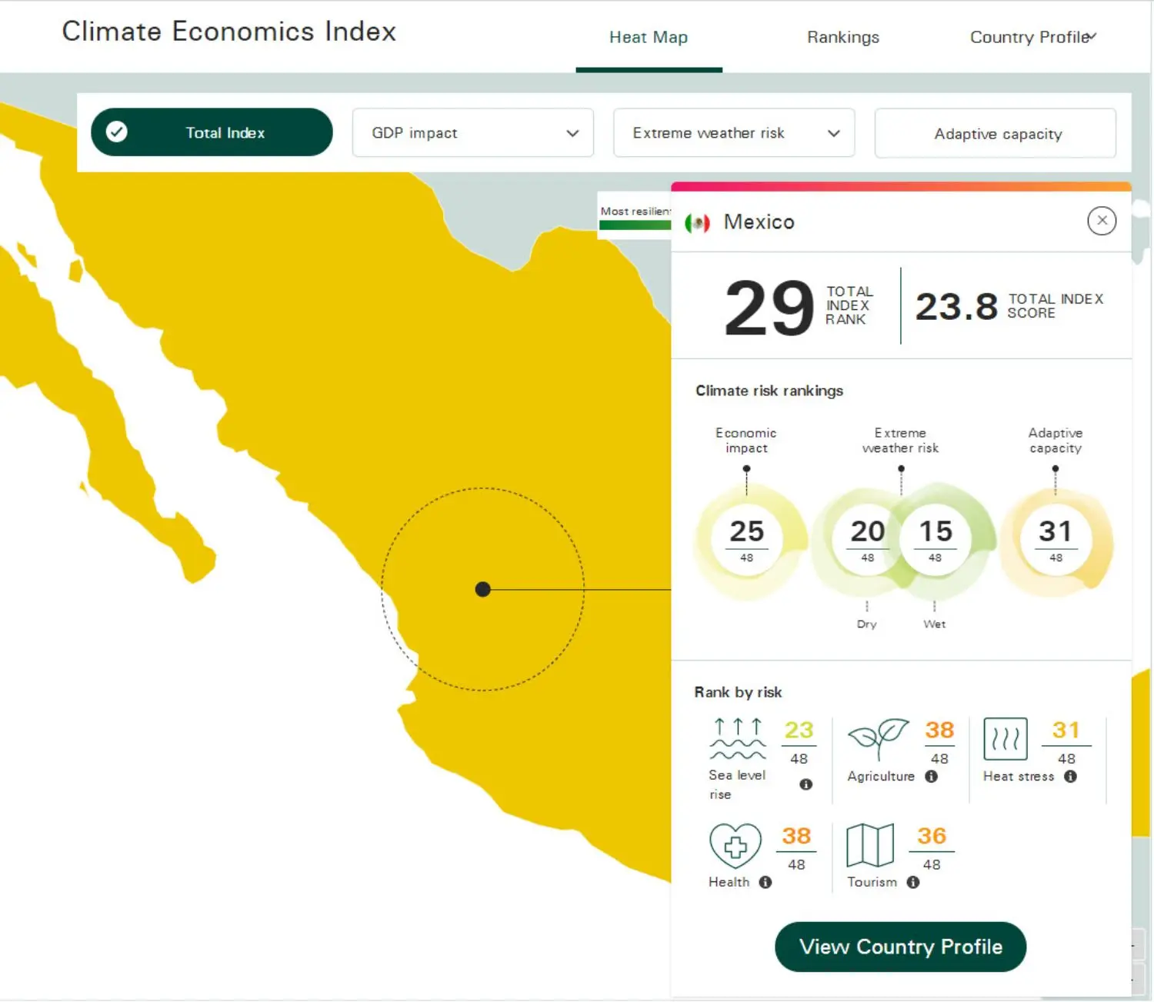Click the total index rank 29
1154x1002 pixels.
(769, 308)
